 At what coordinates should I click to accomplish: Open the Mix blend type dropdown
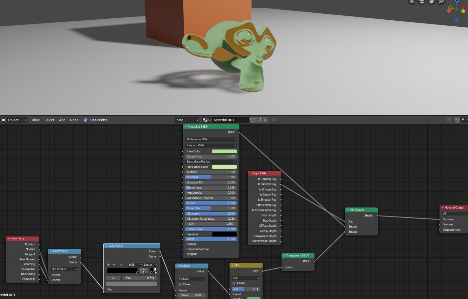[x=246, y=278]
